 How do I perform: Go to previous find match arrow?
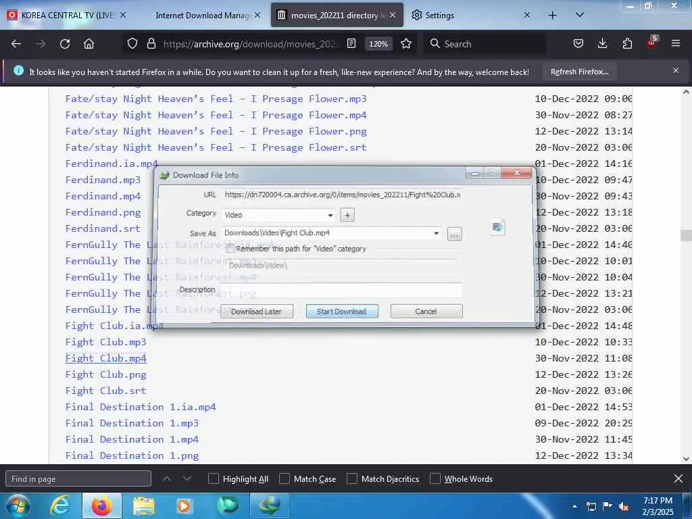pyautogui.click(x=167, y=478)
